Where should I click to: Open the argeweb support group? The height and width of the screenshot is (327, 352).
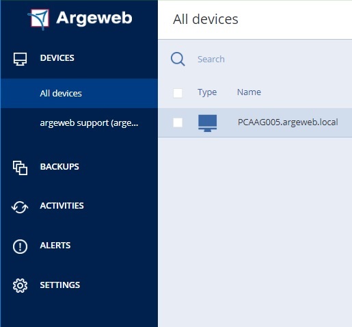click(89, 123)
